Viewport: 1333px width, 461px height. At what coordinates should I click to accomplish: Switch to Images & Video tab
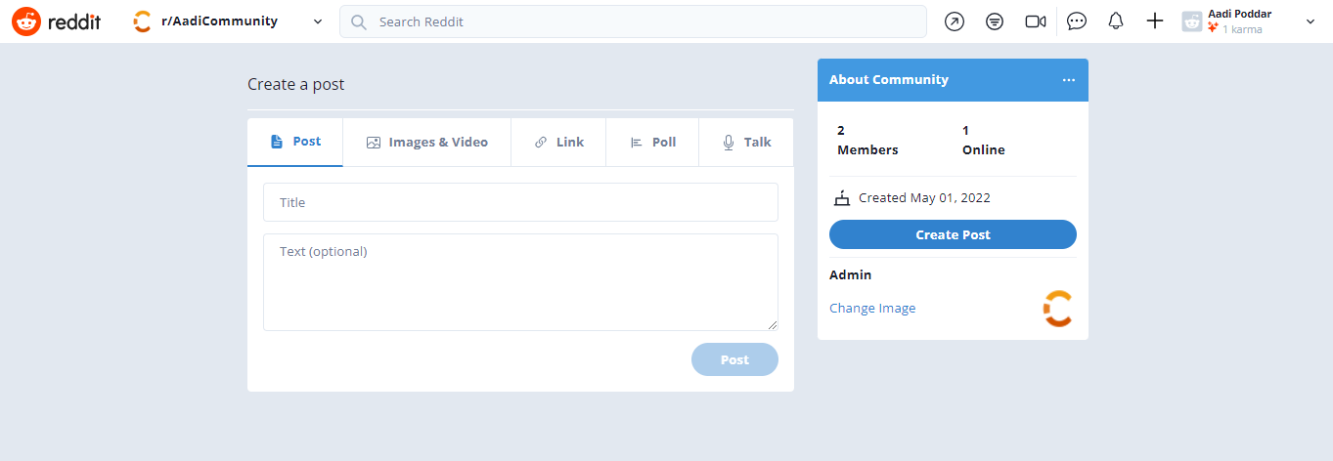tap(427, 142)
